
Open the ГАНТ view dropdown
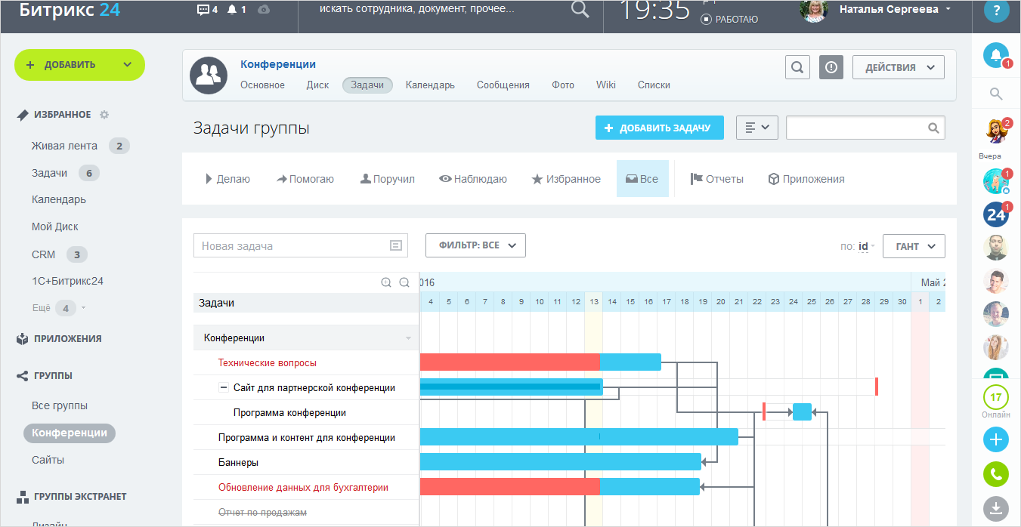tap(914, 246)
